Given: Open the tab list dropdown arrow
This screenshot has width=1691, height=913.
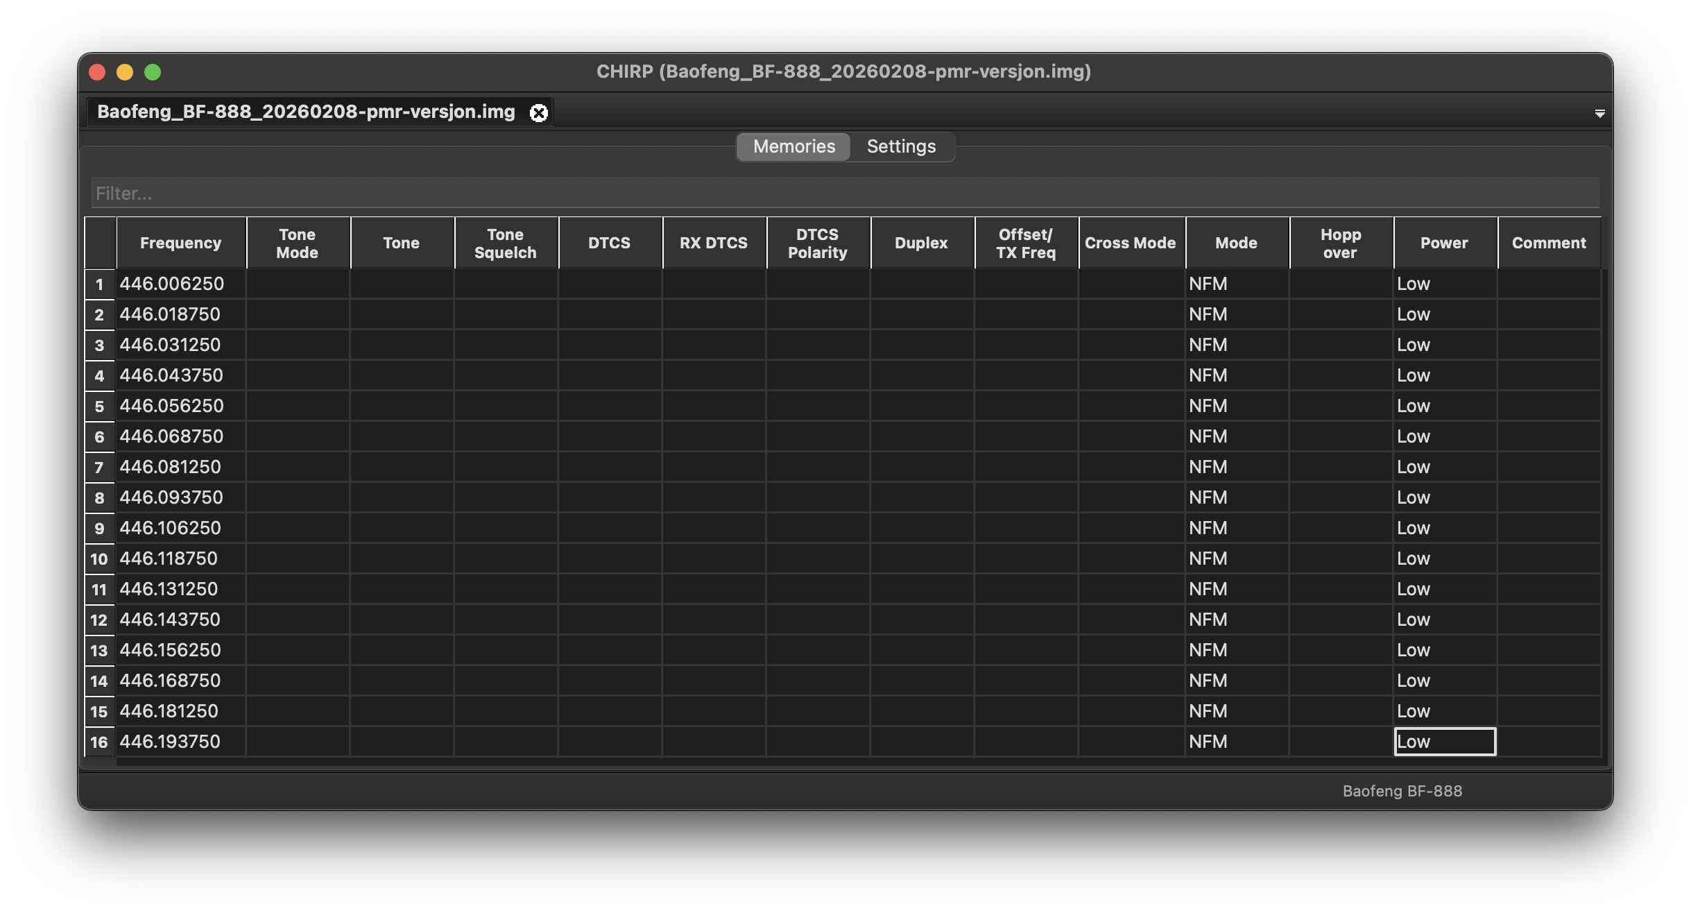Looking at the screenshot, I should pyautogui.click(x=1599, y=113).
